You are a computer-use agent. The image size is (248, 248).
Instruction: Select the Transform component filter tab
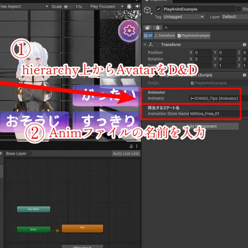[165, 36]
